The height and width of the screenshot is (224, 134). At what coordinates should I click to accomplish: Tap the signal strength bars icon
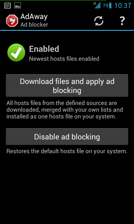pos(97,5)
